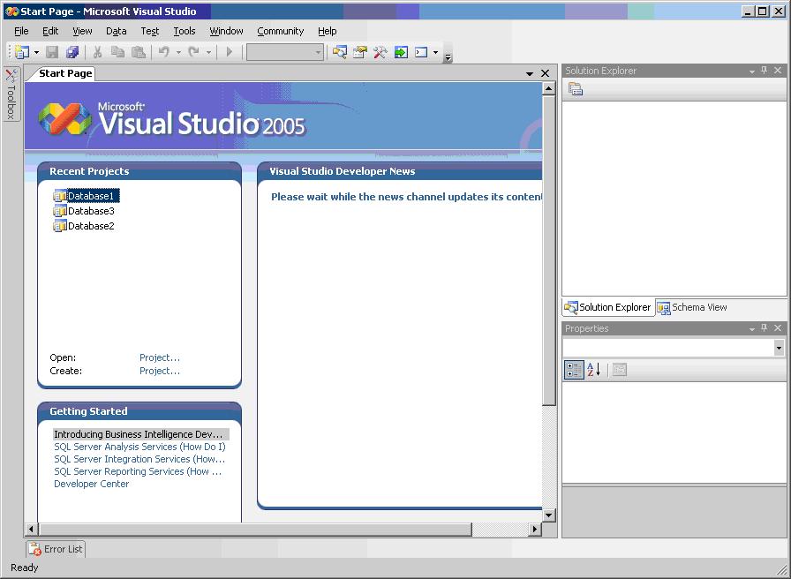Open SQL Server Integration Services link
Screen dimensions: 791x579
[x=139, y=459]
